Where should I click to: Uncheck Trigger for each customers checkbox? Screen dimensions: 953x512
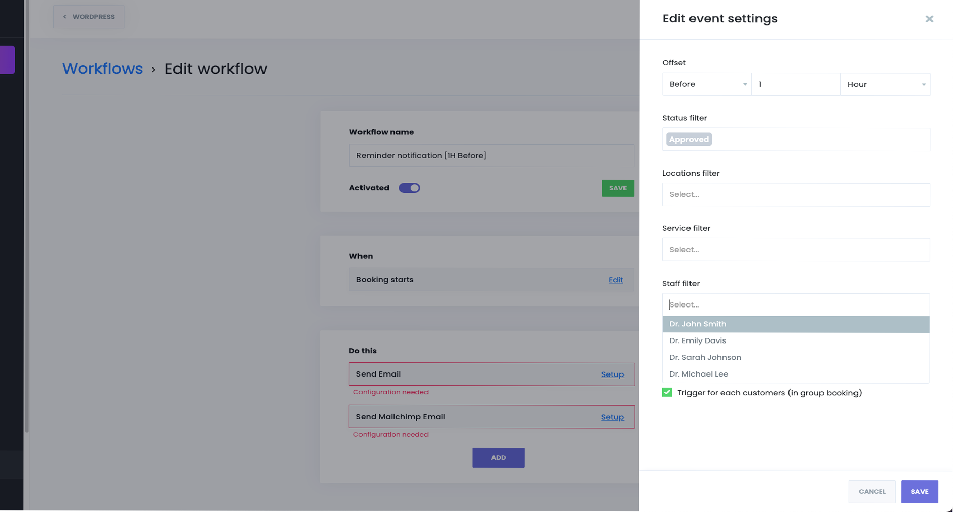(x=667, y=392)
